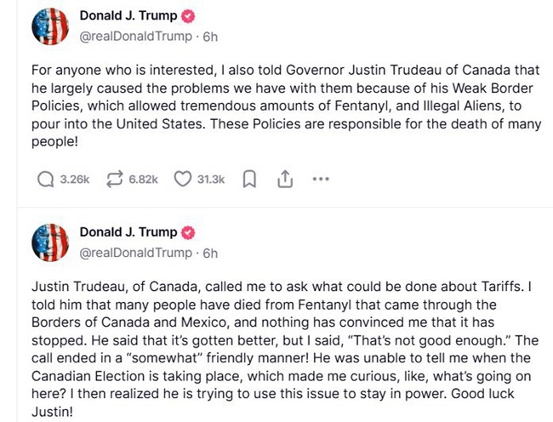Viewport: 553px width, 422px height.
Task: Click the Donald J. Trump name on first post
Action: [128, 16]
